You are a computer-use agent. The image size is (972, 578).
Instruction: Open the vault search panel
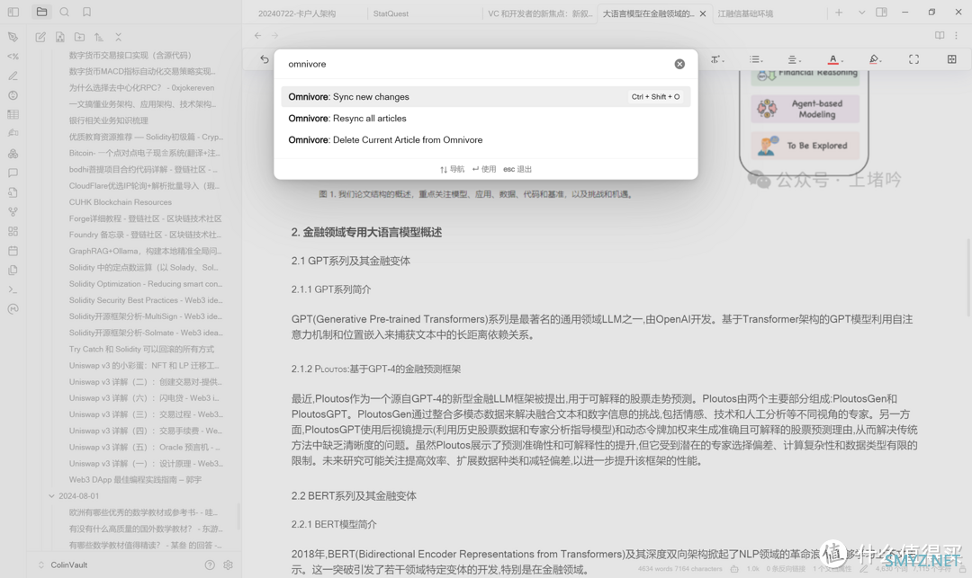64,13
